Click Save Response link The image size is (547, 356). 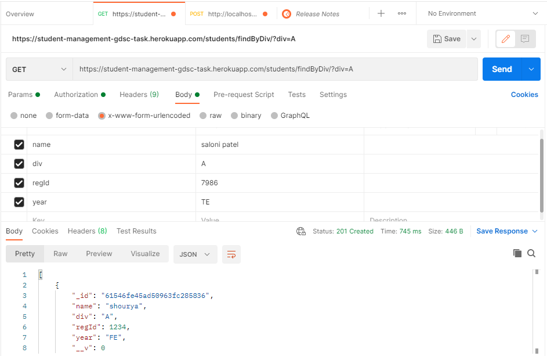coord(502,231)
